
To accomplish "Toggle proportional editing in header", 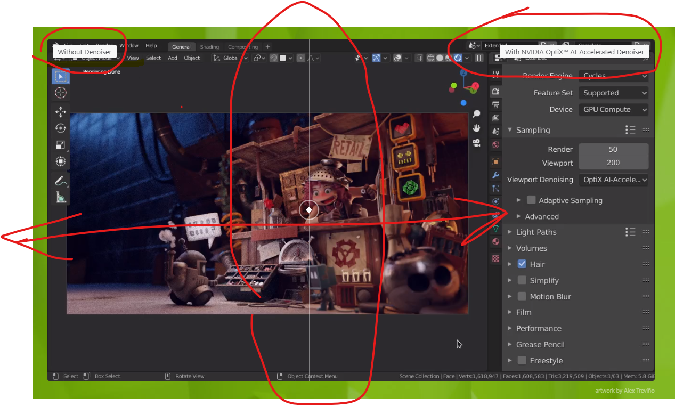I will point(301,58).
